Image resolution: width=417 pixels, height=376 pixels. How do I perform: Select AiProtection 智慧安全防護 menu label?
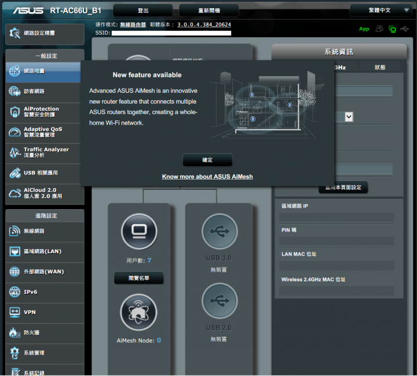click(41, 112)
